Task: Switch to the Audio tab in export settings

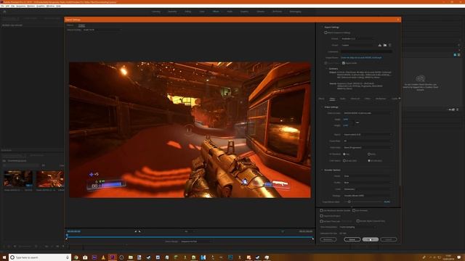Action: click(342, 99)
